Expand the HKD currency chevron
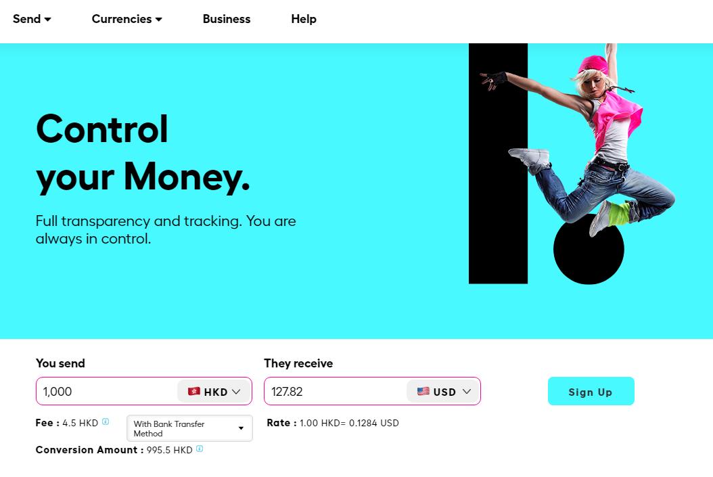713x477 pixels. [236, 391]
